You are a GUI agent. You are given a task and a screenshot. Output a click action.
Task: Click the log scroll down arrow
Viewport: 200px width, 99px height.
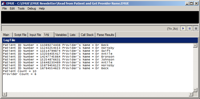(x=195, y=90)
